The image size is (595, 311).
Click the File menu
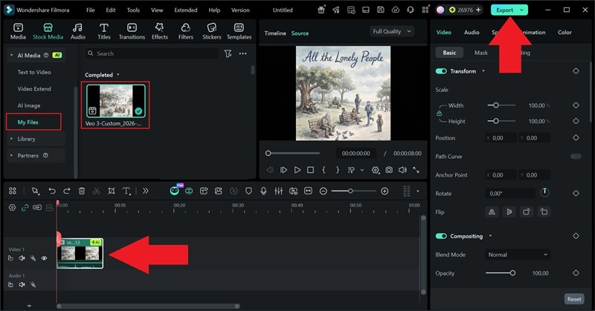[x=90, y=10]
